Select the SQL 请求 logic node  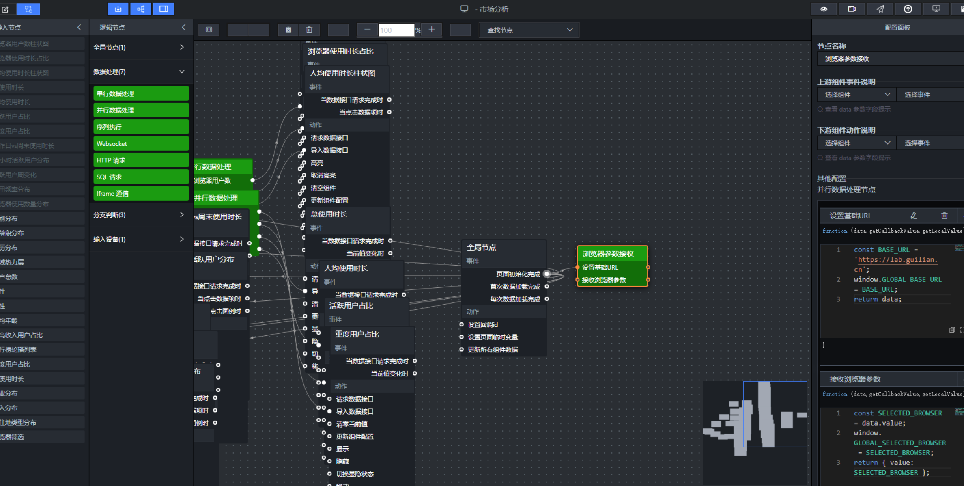click(x=141, y=177)
